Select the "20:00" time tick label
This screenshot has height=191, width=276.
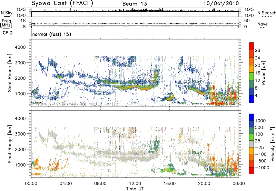(204, 184)
